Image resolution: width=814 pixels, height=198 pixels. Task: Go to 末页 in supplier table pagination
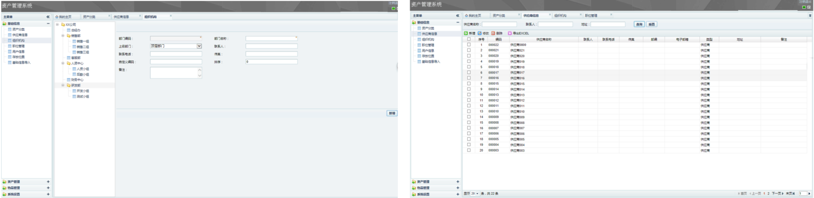[791, 193]
